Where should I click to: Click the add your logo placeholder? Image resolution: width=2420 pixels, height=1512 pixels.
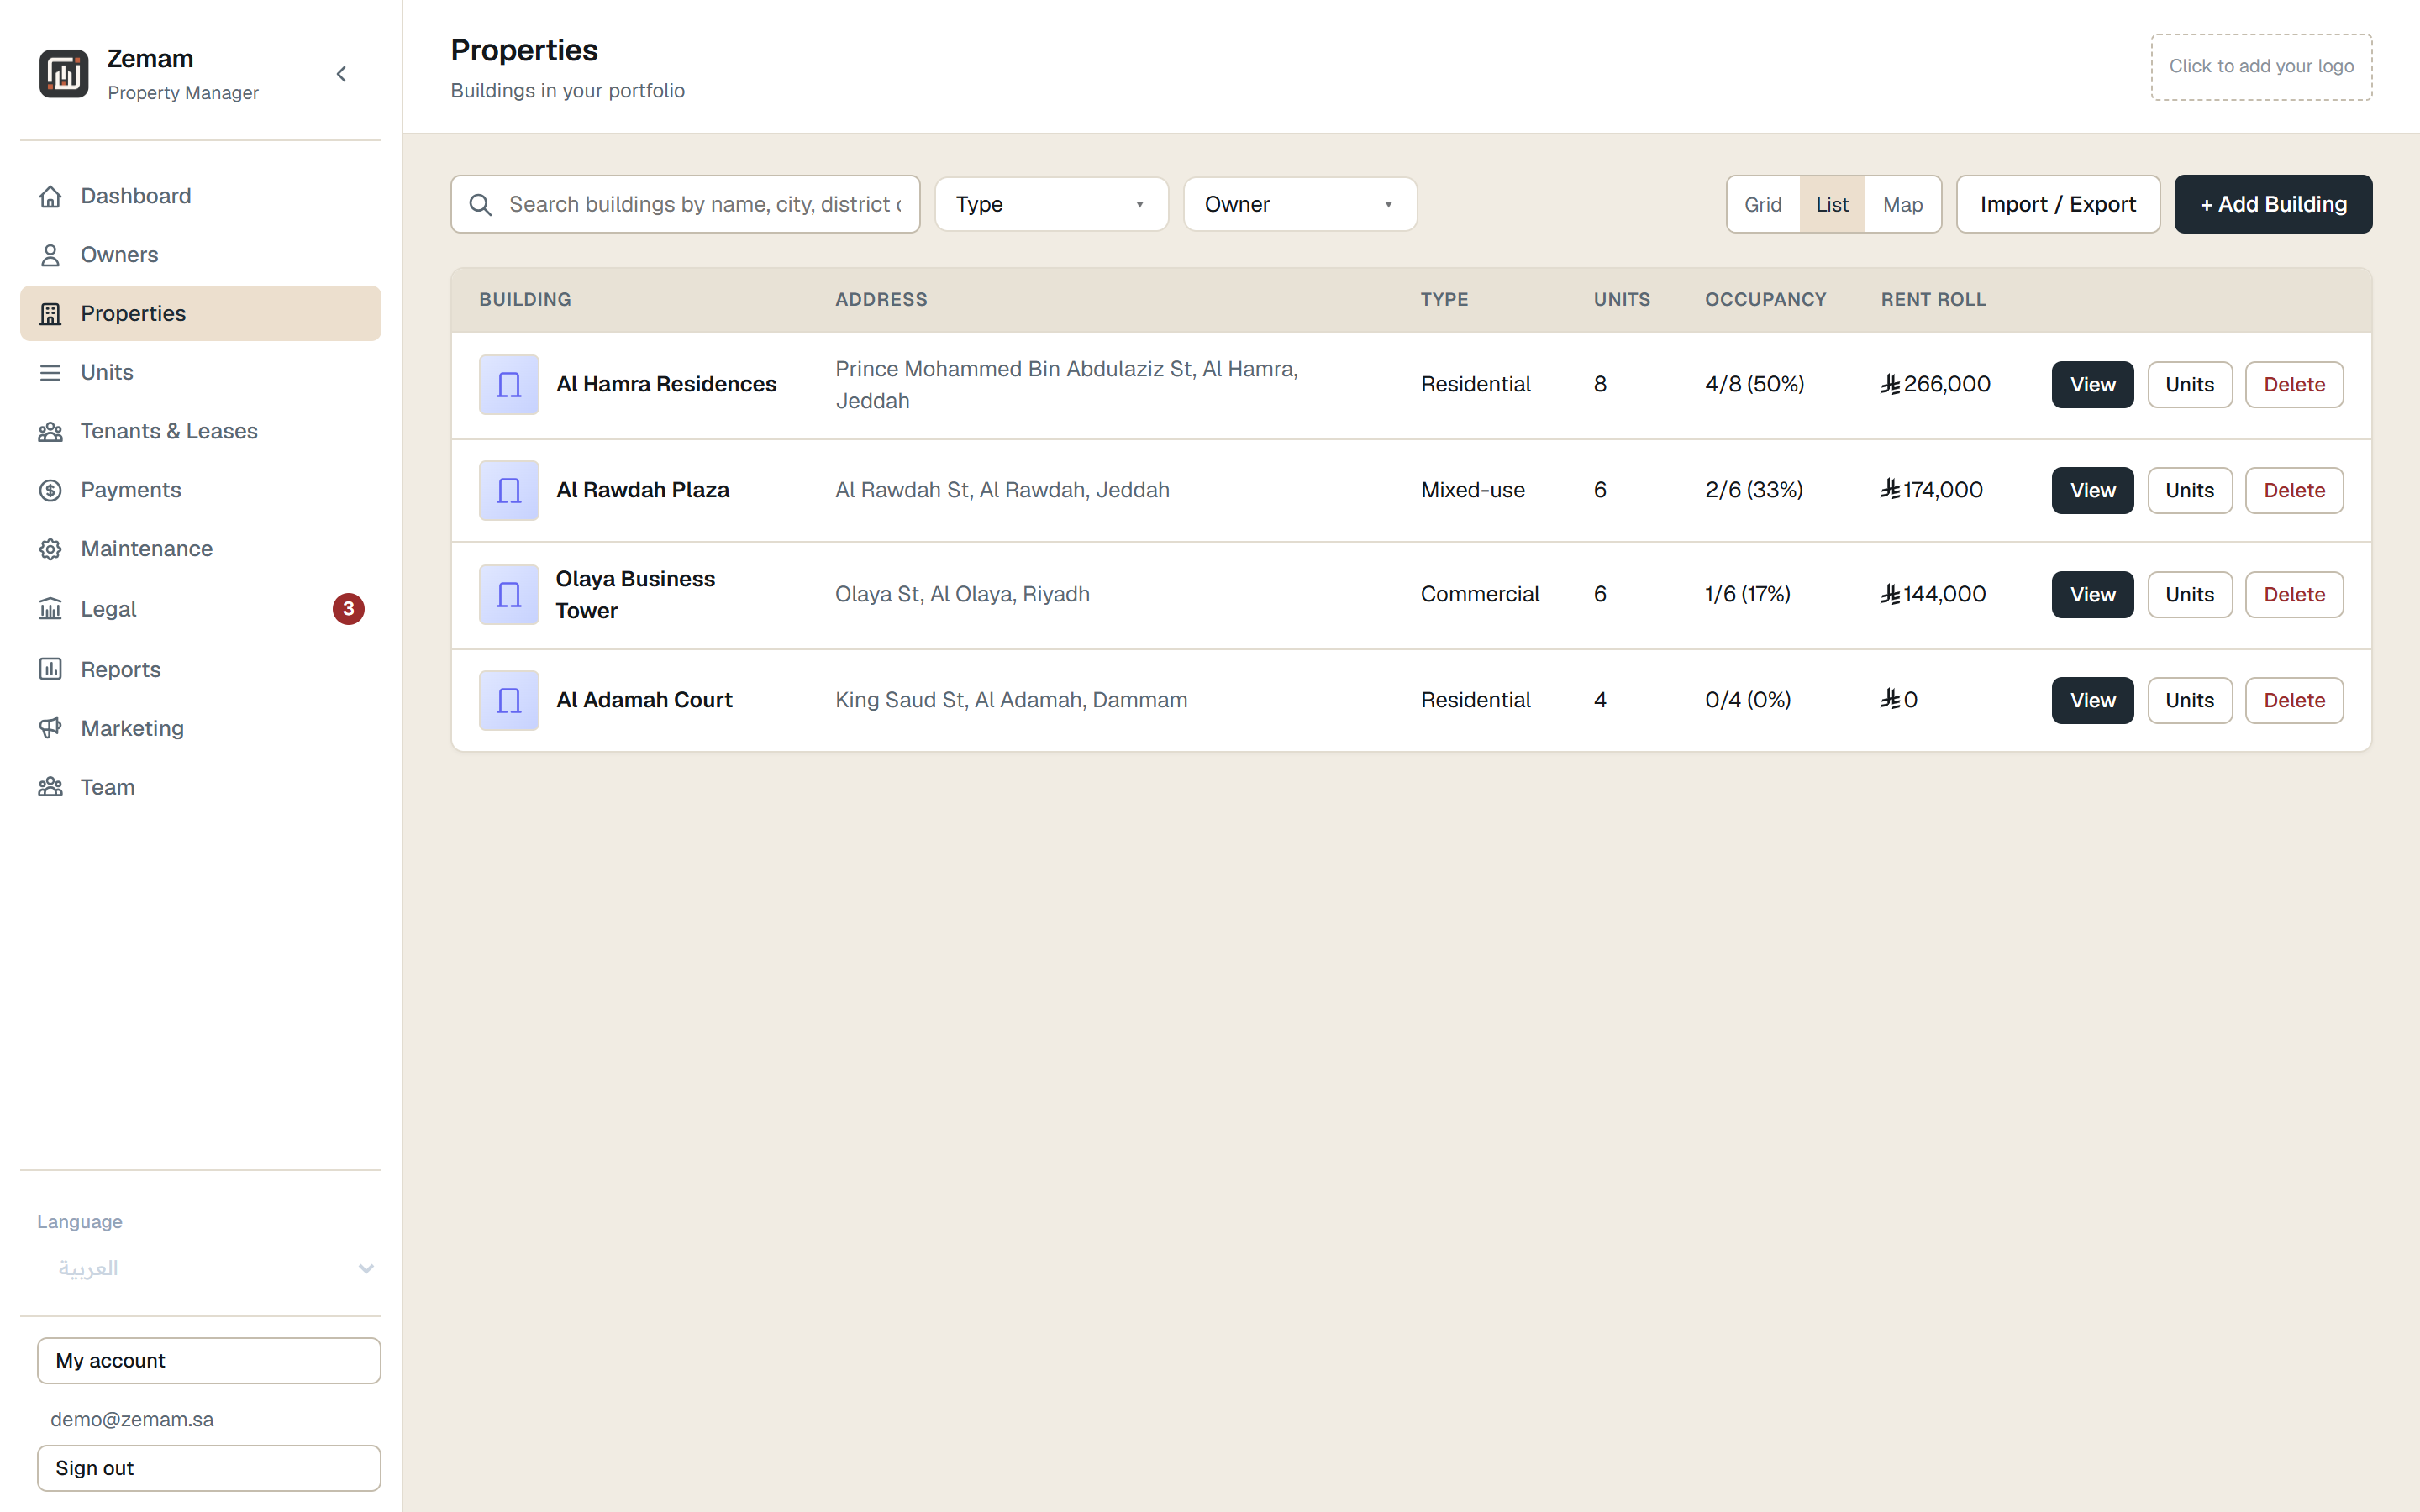[2261, 67]
